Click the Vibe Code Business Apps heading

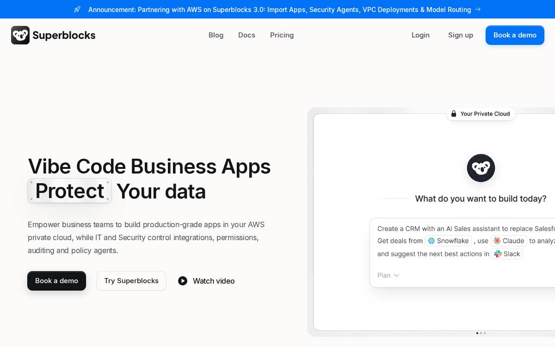149,166
